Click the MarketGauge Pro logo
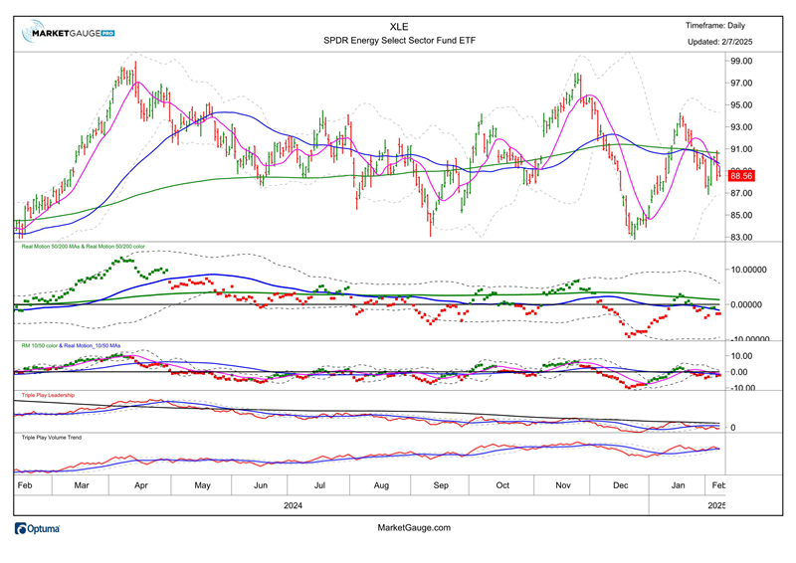Screen dimensions: 796x563 69,33
